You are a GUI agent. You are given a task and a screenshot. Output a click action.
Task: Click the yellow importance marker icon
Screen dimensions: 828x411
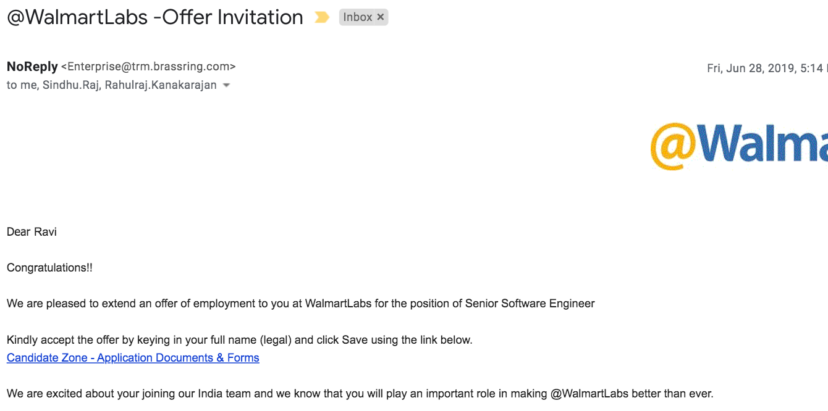click(x=322, y=17)
